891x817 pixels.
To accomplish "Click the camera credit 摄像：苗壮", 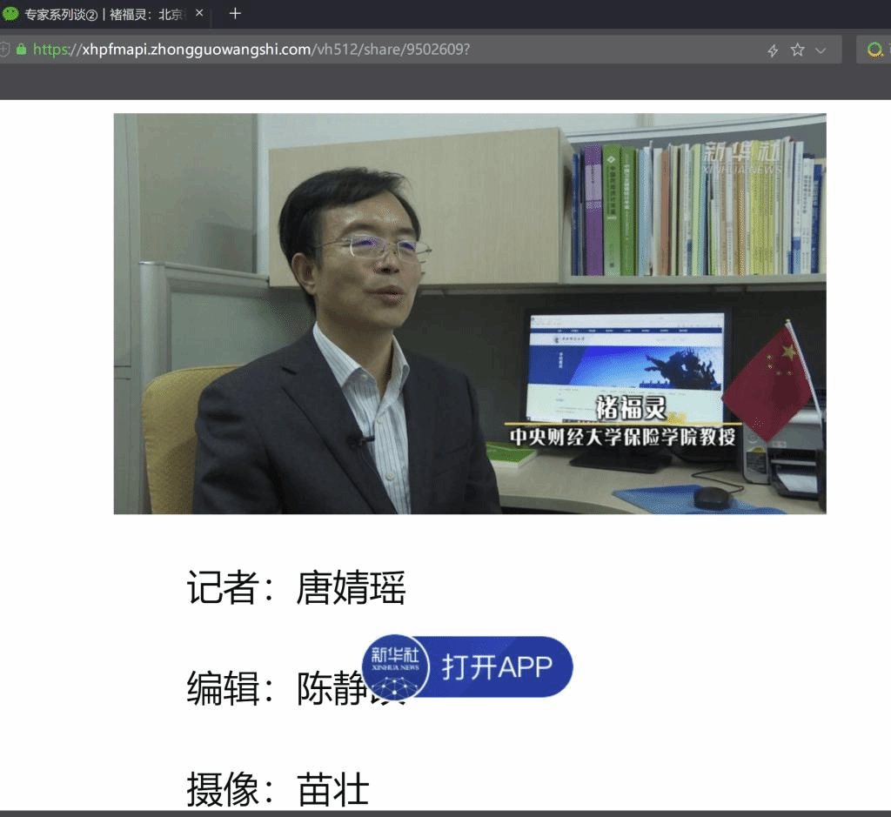I will point(278,790).
